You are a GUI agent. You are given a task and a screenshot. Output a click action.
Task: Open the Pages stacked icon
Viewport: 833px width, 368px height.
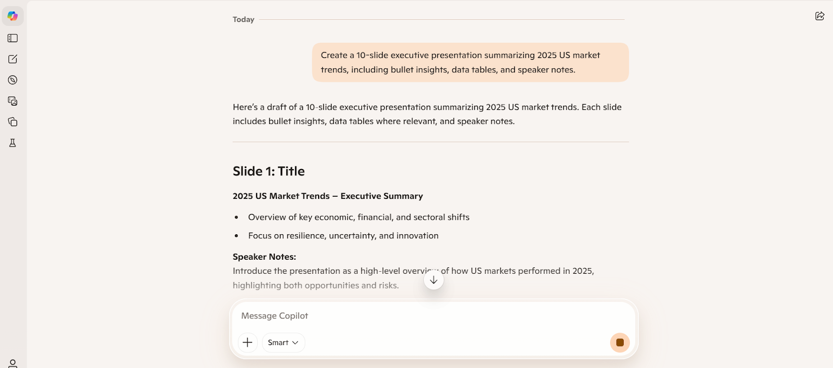click(12, 122)
